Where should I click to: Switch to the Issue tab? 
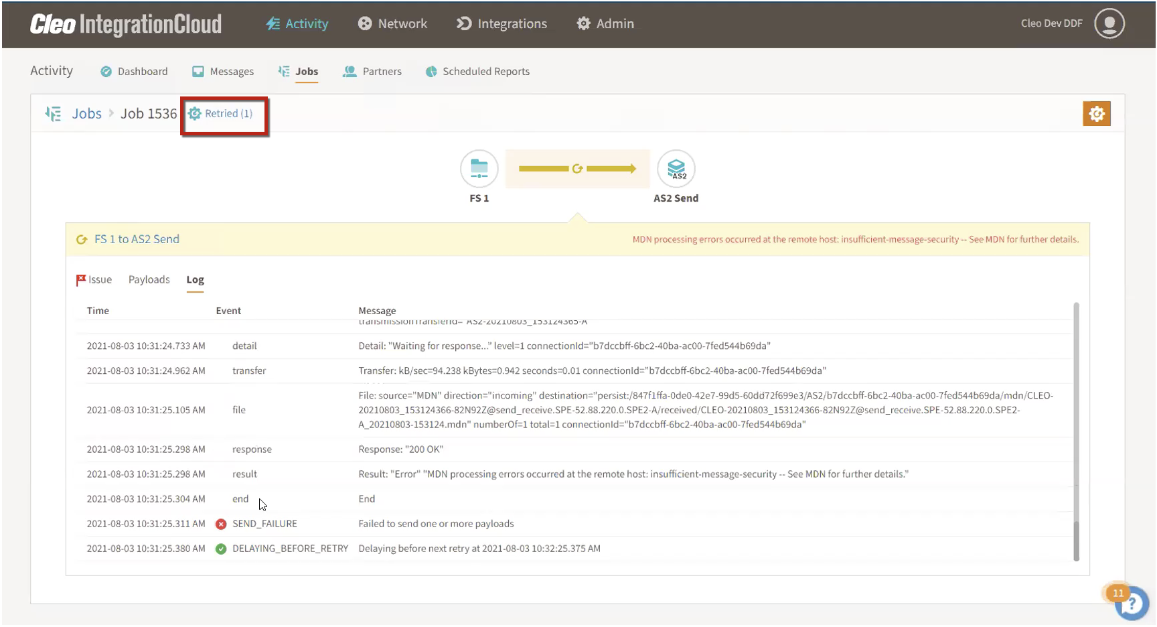point(94,280)
